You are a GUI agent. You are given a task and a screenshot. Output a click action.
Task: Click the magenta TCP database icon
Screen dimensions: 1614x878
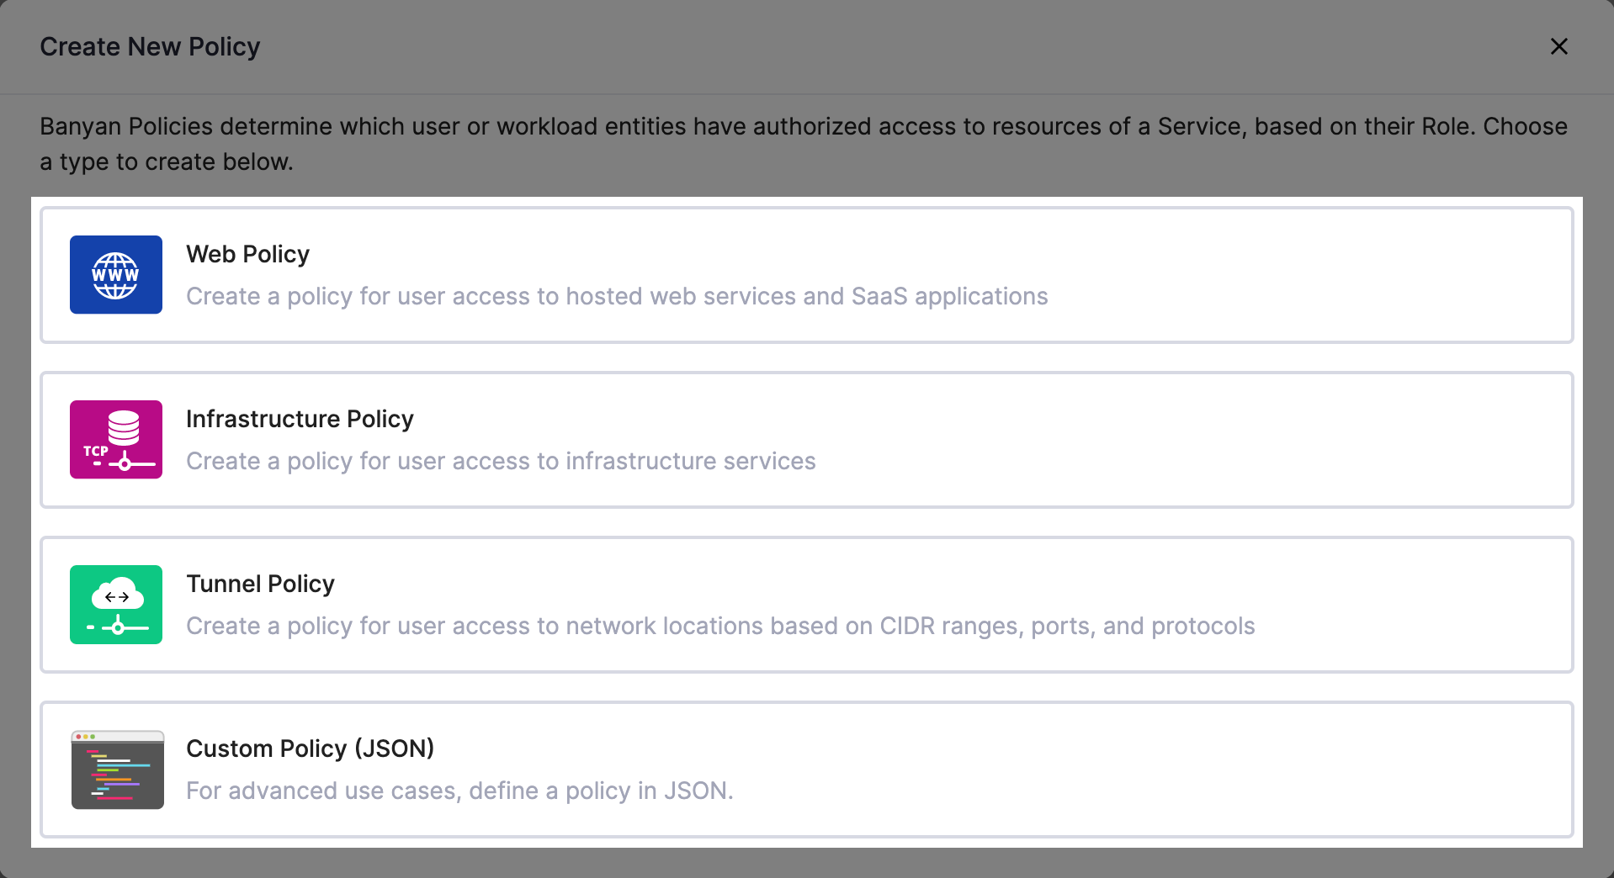(x=116, y=440)
